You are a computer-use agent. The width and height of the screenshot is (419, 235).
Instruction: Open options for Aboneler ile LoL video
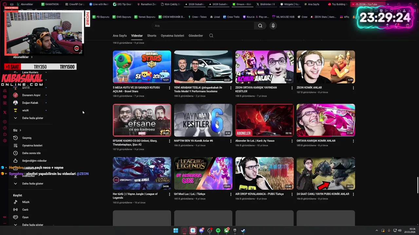[292, 141]
